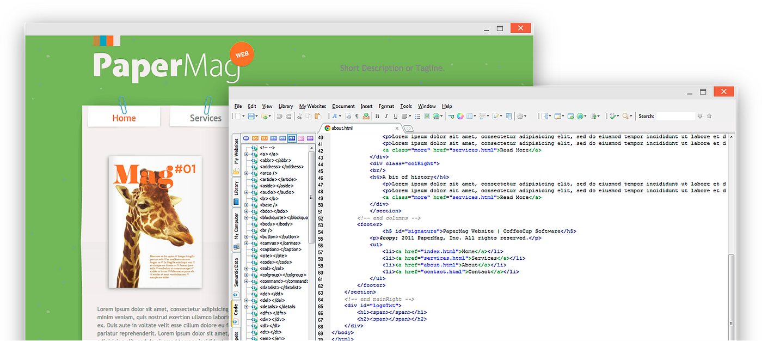Expand the <button></button> tree node
The height and width of the screenshot is (341, 762).
247,237
